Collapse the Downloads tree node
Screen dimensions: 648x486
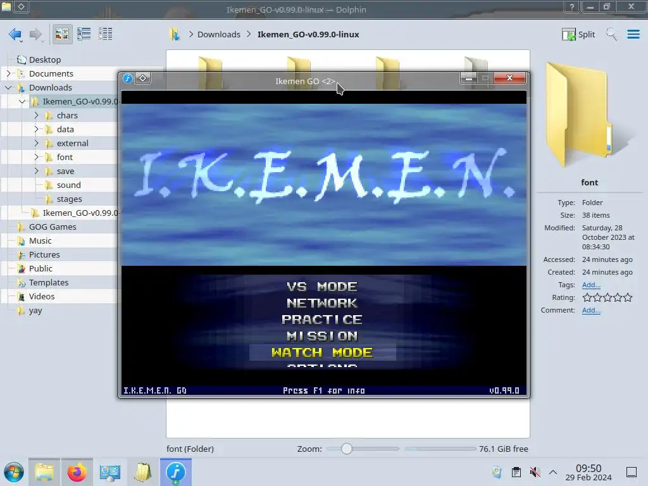click(8, 87)
